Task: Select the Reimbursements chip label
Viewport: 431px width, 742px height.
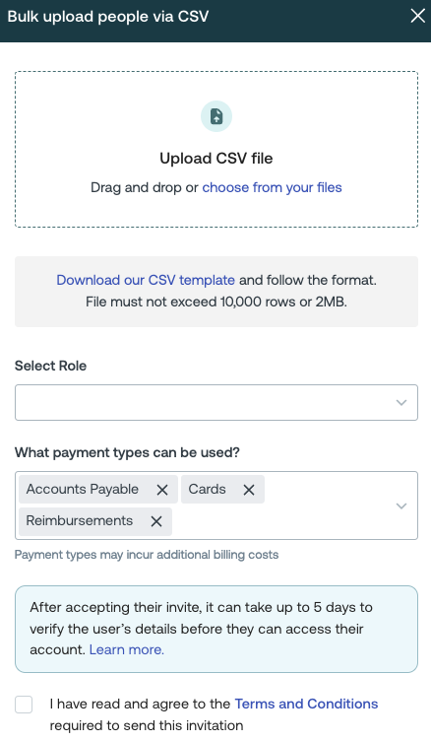Action: coord(80,520)
